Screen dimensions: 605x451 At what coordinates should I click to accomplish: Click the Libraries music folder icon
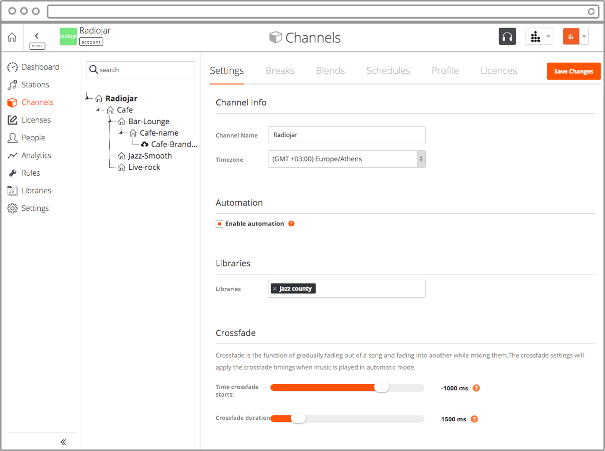[x=13, y=190]
